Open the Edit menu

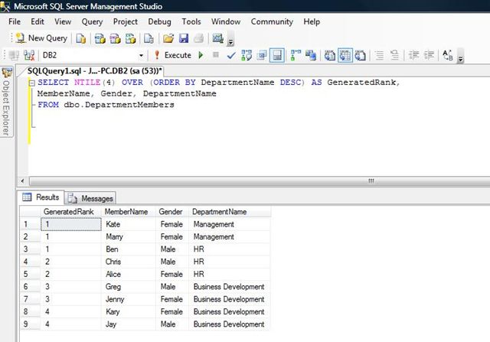click(x=38, y=21)
